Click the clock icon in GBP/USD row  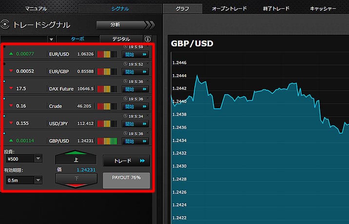pos(125,134)
